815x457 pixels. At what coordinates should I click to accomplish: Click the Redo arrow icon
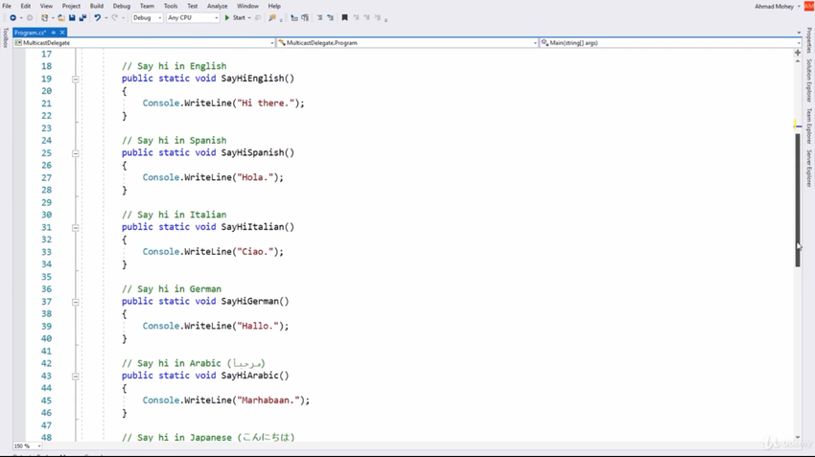(x=114, y=17)
